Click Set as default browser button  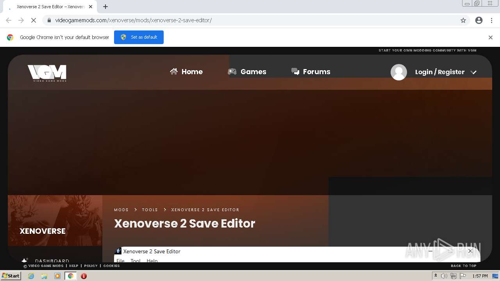139,37
